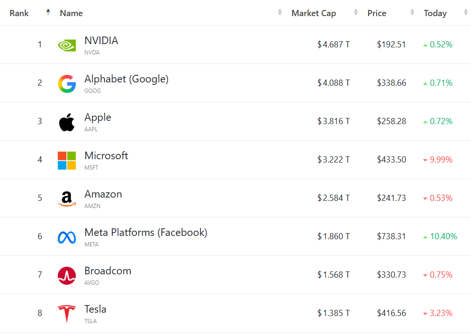Open the Broadcom company name link
Image resolution: width=471 pixels, height=334 pixels.
pos(108,271)
